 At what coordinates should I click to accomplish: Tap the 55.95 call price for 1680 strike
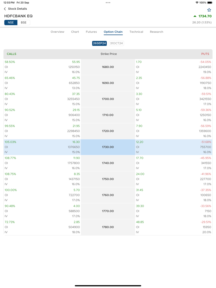(76, 62)
